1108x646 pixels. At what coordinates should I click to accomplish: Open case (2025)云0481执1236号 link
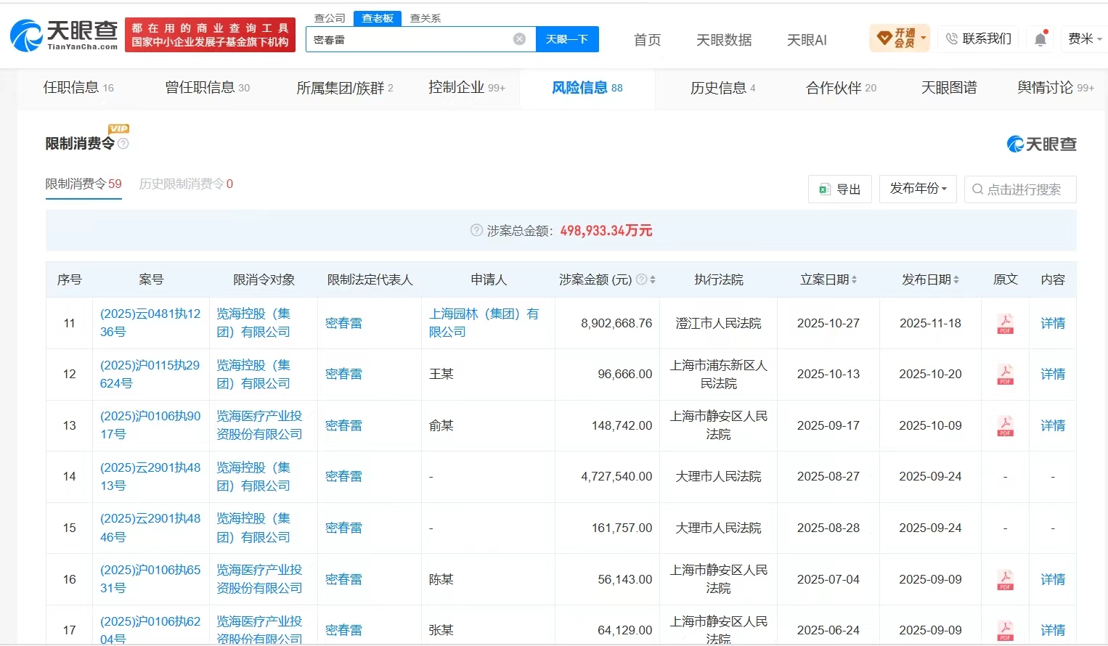click(x=150, y=323)
